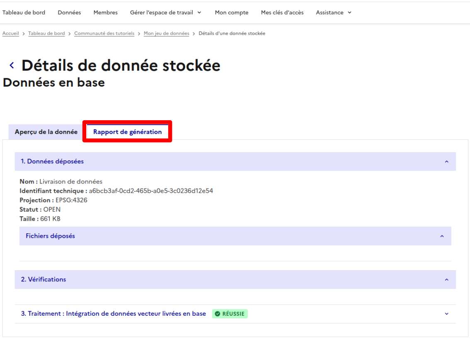Click the check icon in the RÉUSSIE badge
Image resolution: width=470 pixels, height=339 pixels.
tap(218, 314)
